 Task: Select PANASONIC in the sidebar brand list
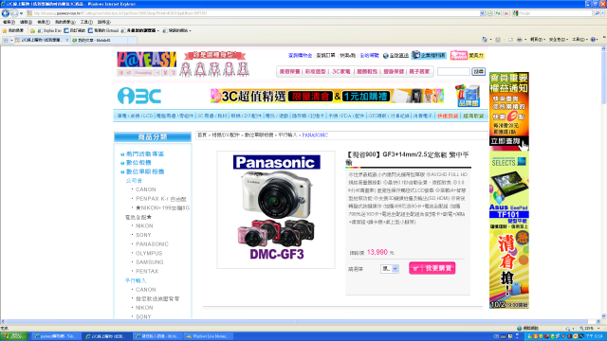pyautogui.click(x=152, y=244)
